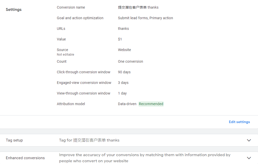
Task: Open the Edit settings link
Action: coord(239,122)
